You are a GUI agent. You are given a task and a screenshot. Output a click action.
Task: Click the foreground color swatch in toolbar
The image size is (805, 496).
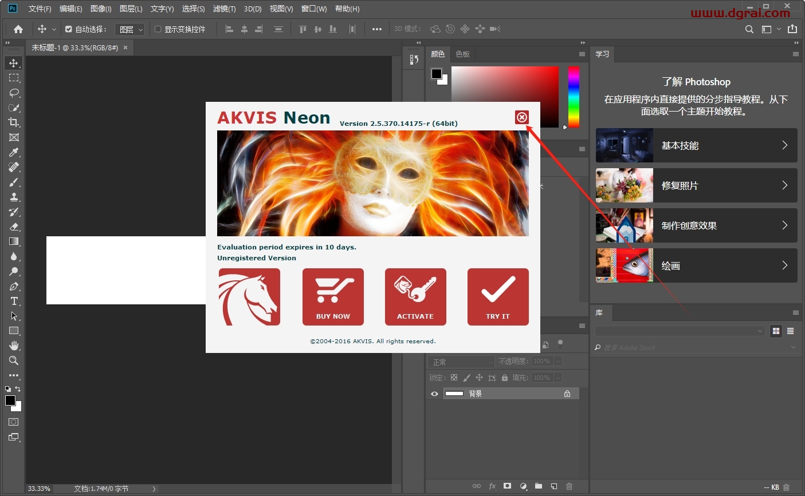coord(10,400)
